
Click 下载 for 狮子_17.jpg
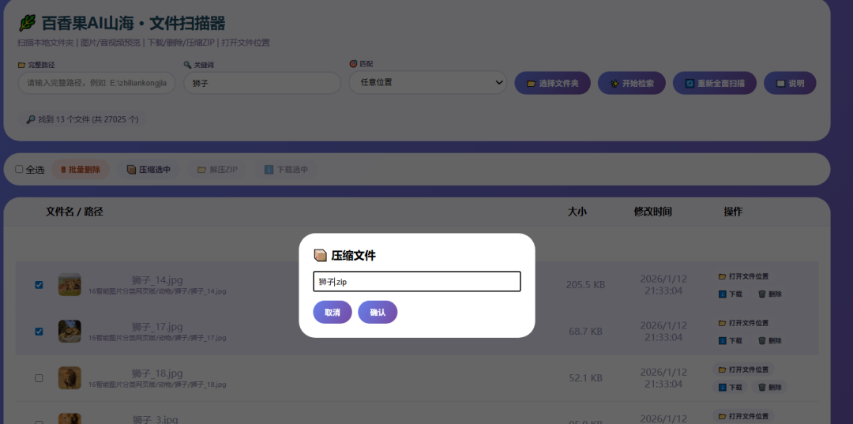[x=730, y=341]
